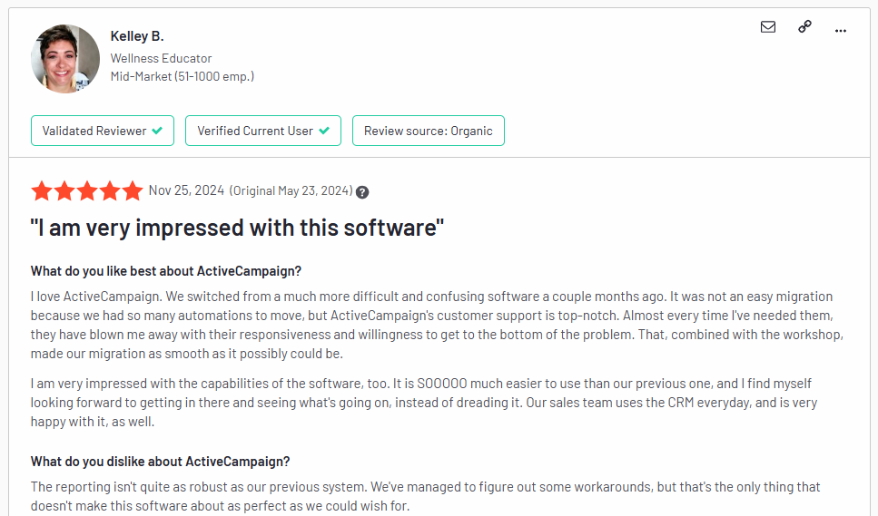Click the envelope email share icon
This screenshot has width=878, height=516.
[768, 27]
